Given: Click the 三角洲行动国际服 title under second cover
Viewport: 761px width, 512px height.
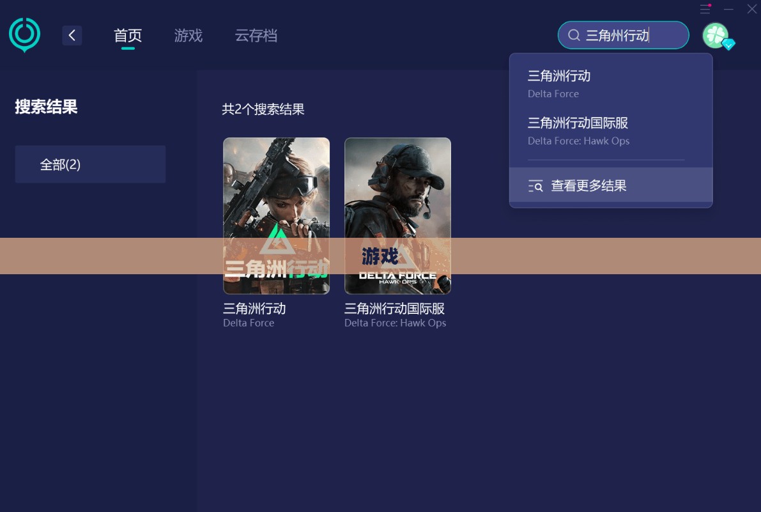Looking at the screenshot, I should [395, 308].
